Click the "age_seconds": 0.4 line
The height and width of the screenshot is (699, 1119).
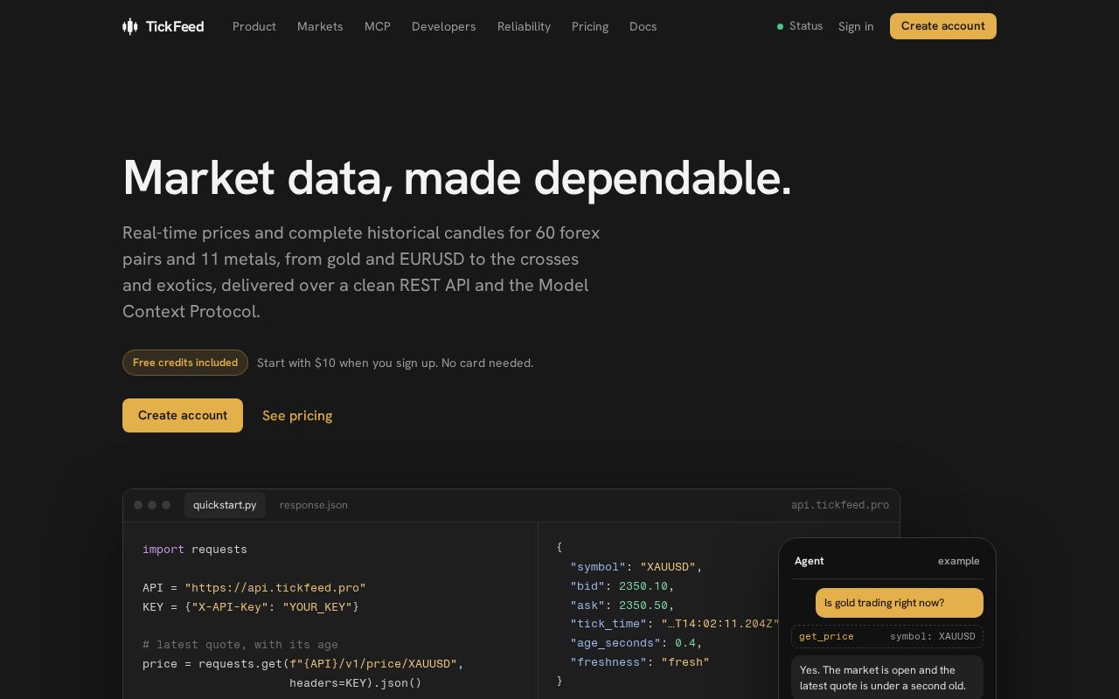[x=636, y=643]
